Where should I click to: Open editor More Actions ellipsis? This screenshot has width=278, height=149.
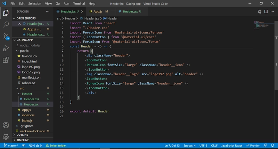click(x=272, y=11)
